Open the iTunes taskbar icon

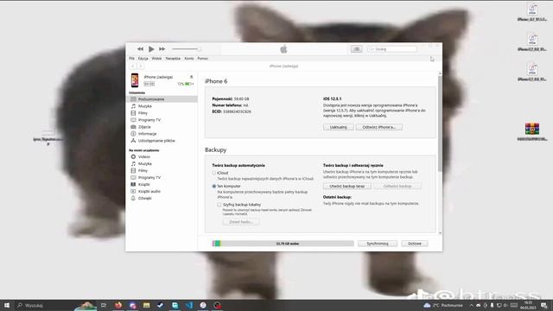click(x=203, y=305)
